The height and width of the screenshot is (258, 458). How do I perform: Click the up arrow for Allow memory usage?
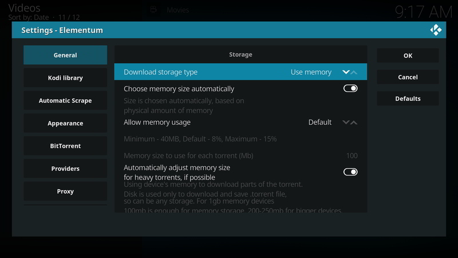pos(354,122)
